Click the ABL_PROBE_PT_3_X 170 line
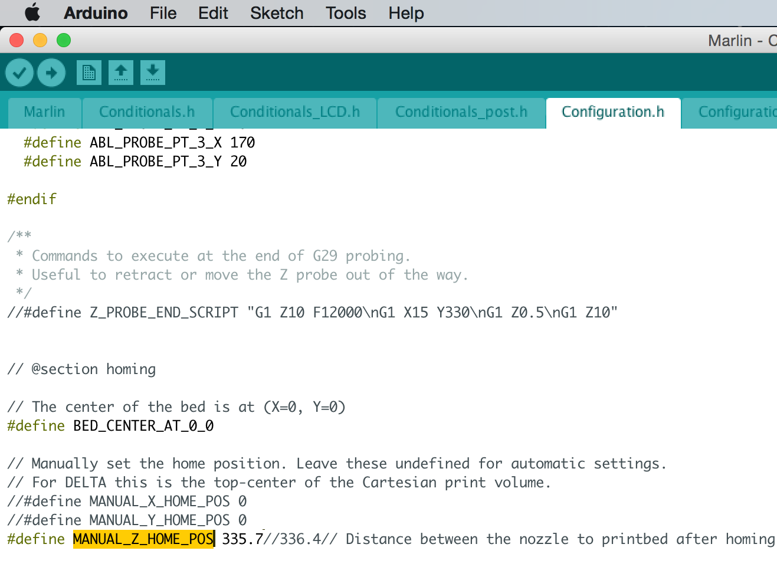This screenshot has width=777, height=567. pyautogui.click(x=139, y=142)
